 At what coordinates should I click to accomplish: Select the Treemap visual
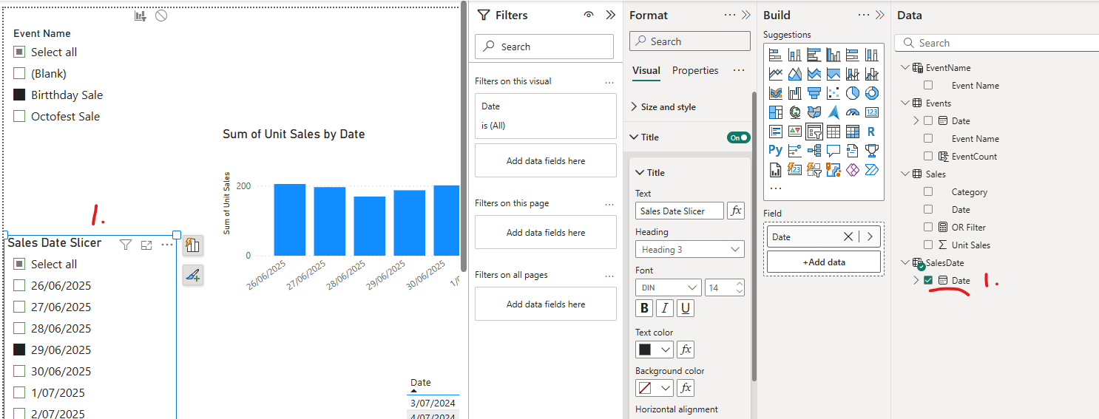point(776,112)
